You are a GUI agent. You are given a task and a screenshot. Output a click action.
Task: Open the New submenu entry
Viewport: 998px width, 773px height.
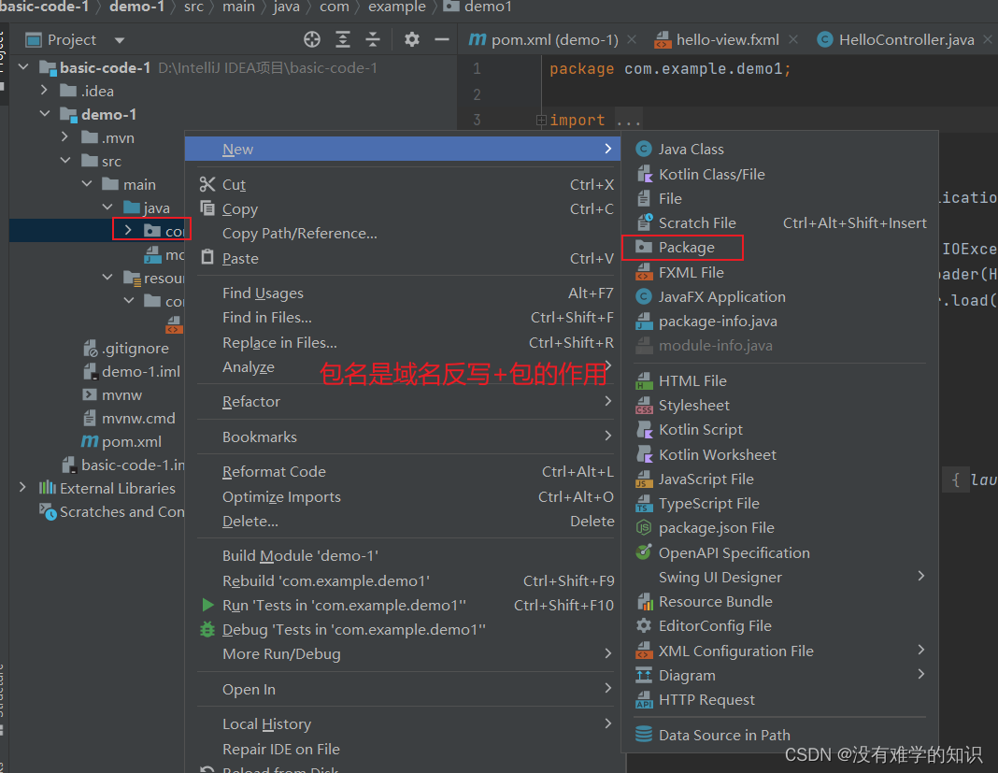(x=402, y=149)
